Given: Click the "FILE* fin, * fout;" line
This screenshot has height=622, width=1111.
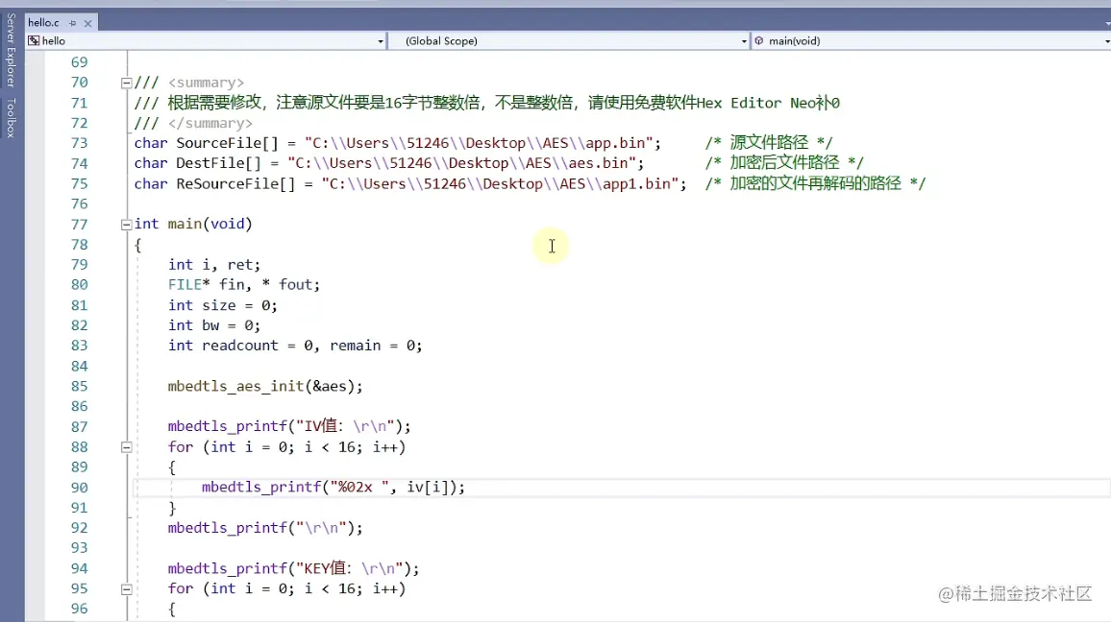Looking at the screenshot, I should click(244, 284).
